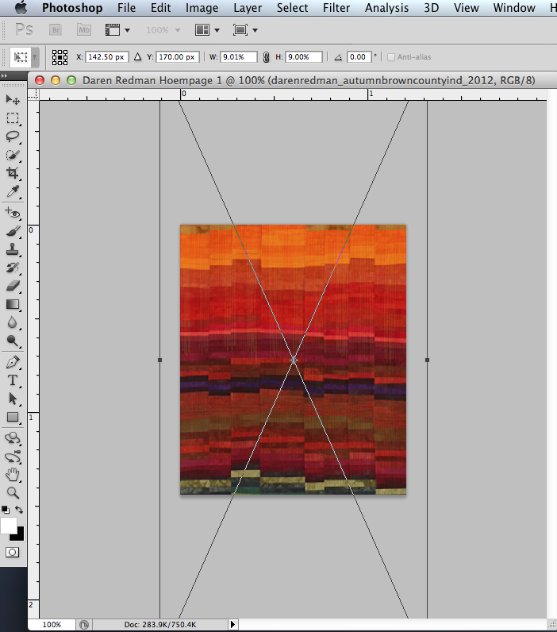Select the Zoom tool
Image resolution: width=557 pixels, height=632 pixels.
pos(13,493)
